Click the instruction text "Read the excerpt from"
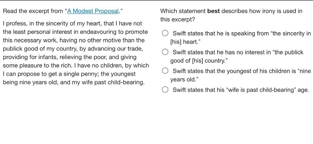This screenshot has height=144, width=313. click(x=33, y=11)
